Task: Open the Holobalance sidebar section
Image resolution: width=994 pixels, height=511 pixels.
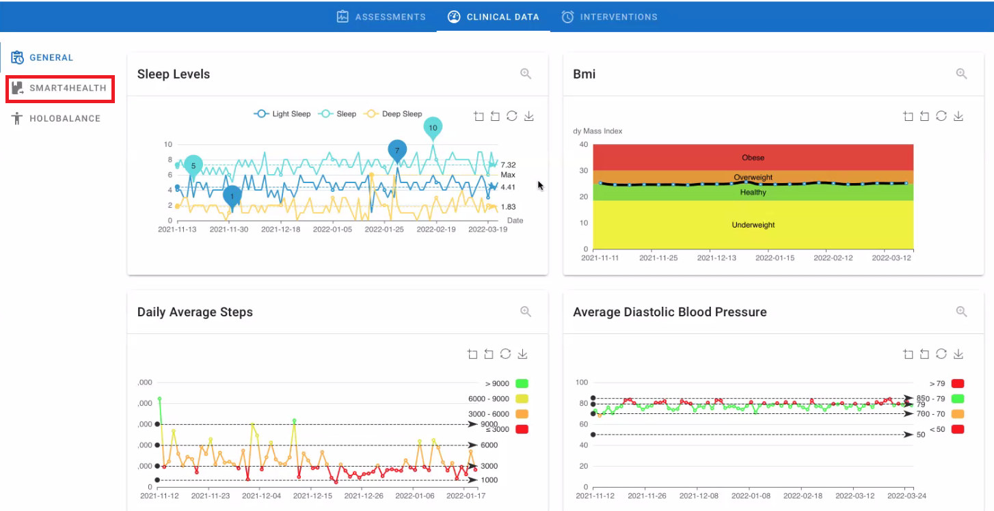Action: [56, 118]
